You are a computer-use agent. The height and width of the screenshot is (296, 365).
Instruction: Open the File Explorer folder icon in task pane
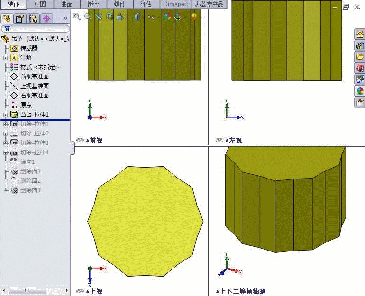[360, 57]
